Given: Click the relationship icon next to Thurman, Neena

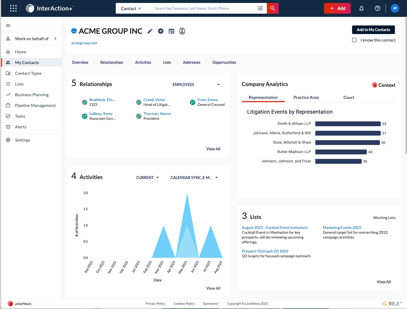Looking at the screenshot, I should (139, 116).
